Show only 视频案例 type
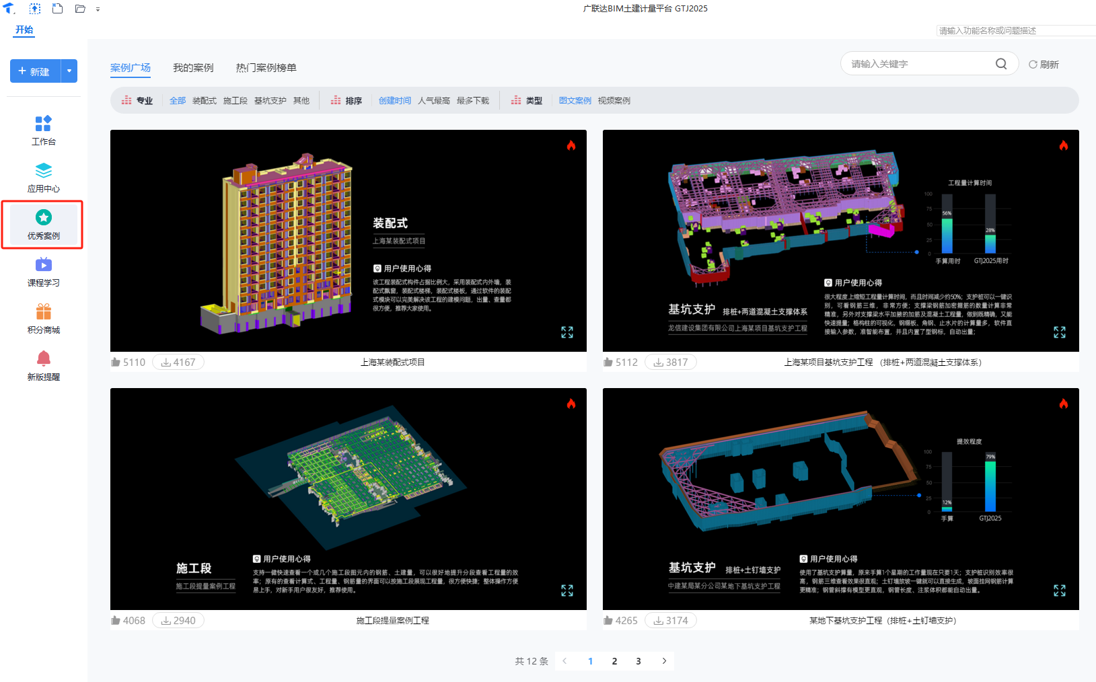Viewport: 1096px width, 682px height. (614, 100)
